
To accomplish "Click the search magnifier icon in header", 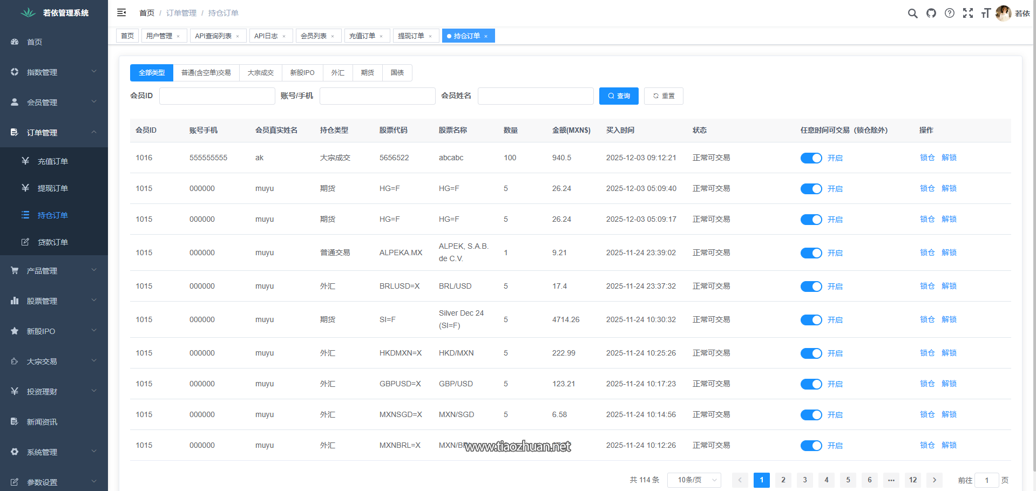I will tap(912, 13).
